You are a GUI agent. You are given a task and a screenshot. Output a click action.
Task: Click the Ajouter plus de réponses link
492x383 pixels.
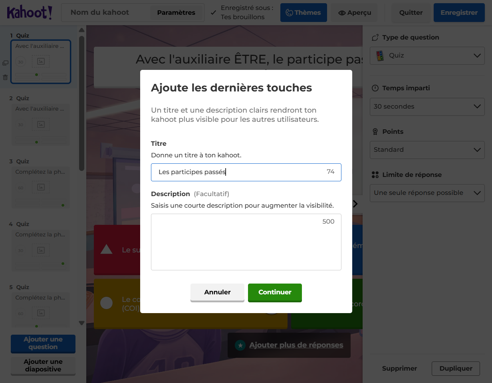296,345
